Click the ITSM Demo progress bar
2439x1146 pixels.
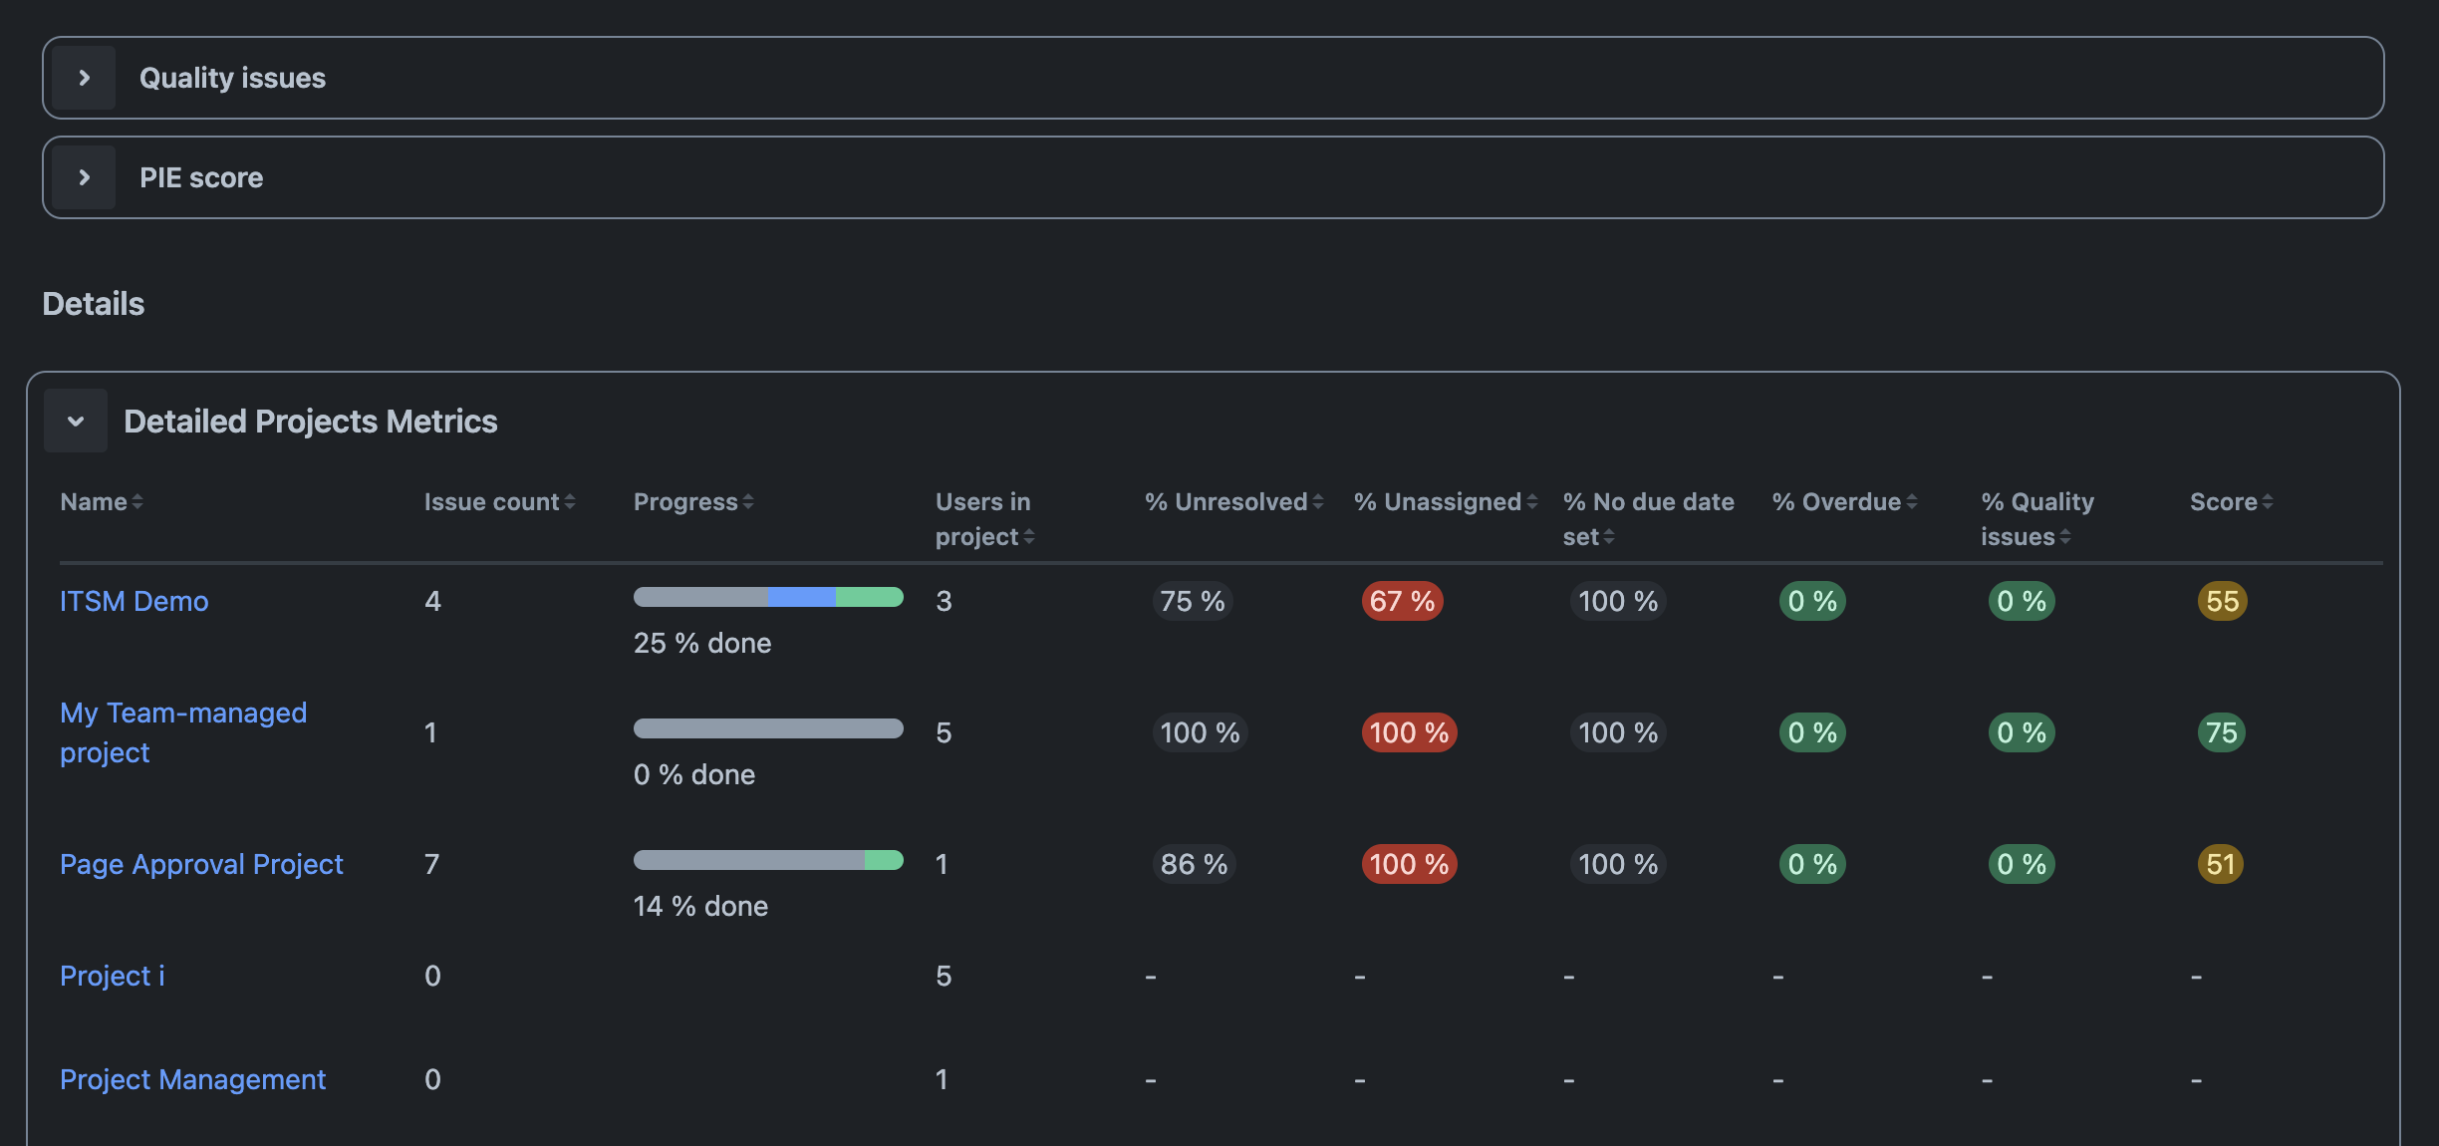[x=768, y=597]
